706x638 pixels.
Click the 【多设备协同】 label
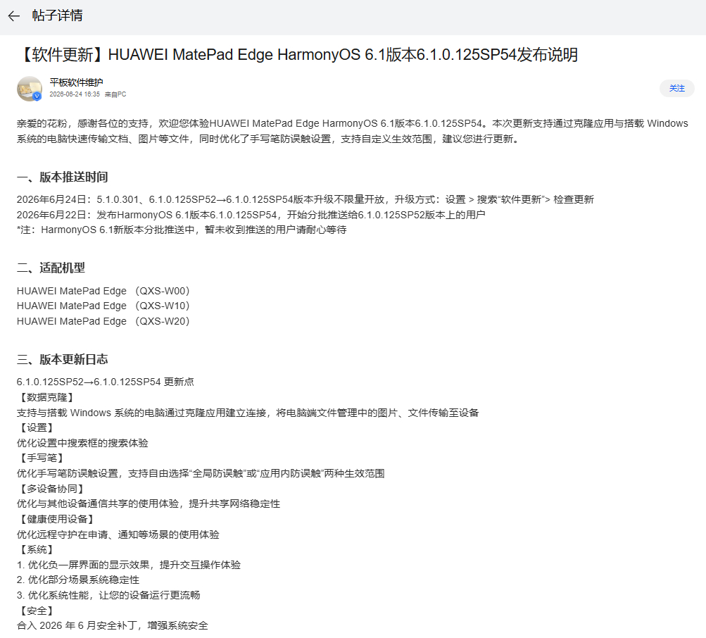[x=52, y=489]
